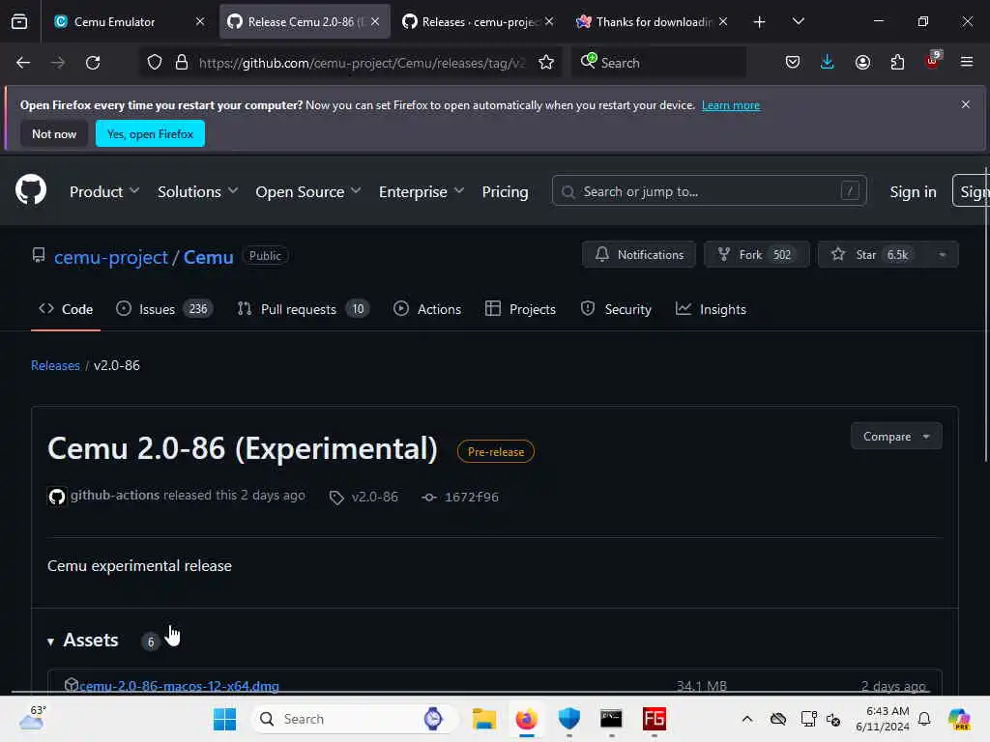Image resolution: width=990 pixels, height=742 pixels.
Task: Go to the Releases breadcrumb link
Action: (x=55, y=365)
